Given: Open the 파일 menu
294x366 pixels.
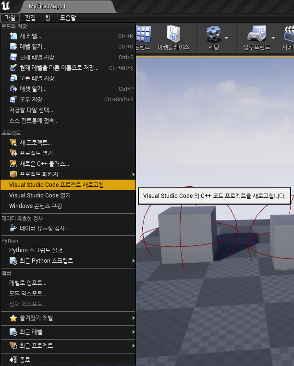Looking at the screenshot, I should [x=10, y=18].
